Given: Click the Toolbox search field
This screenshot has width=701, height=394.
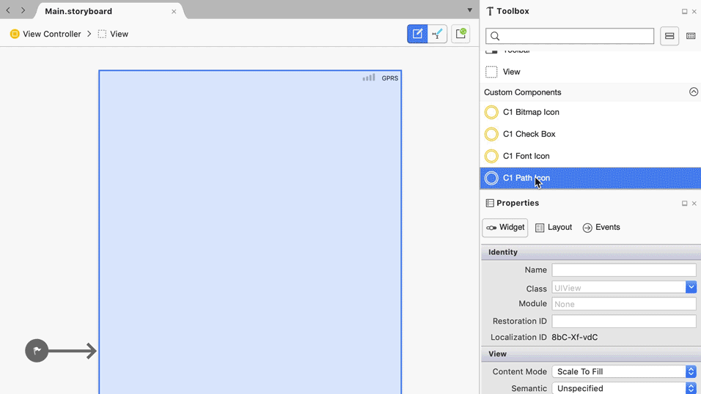Looking at the screenshot, I should [x=570, y=36].
